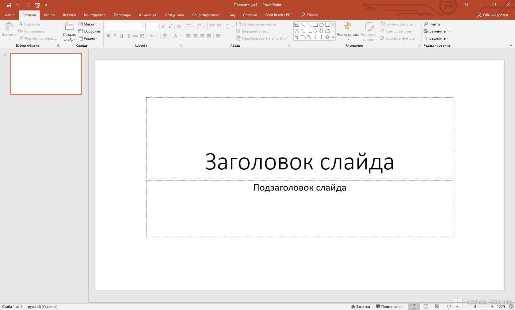Click the Save icon in quick access toolbar
The height and width of the screenshot is (310, 515).
[x=9, y=5]
